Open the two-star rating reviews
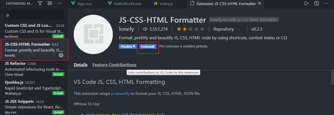The width and height of the screenshot is (334, 115). click(x=190, y=29)
